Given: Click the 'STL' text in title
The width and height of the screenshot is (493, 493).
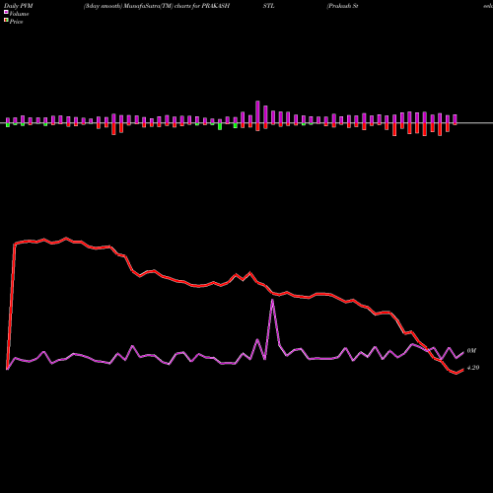Looking at the screenshot, I should pyautogui.click(x=268, y=6).
